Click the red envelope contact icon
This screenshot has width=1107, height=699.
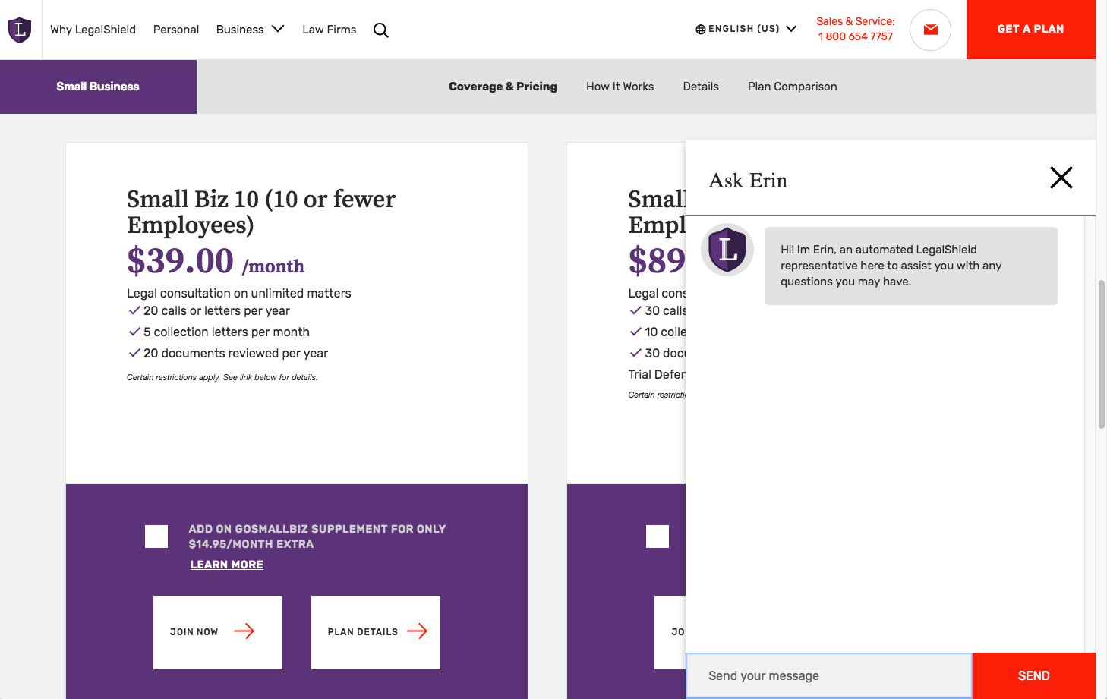point(930,30)
